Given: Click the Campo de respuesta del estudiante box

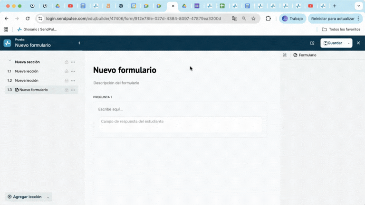Looking at the screenshot, I should (181, 125).
